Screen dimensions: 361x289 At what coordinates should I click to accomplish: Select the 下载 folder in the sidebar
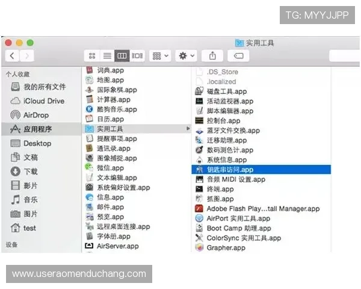tap(31, 172)
